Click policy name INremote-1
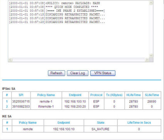Viewport: 164px width, 140px height. coord(46,107)
